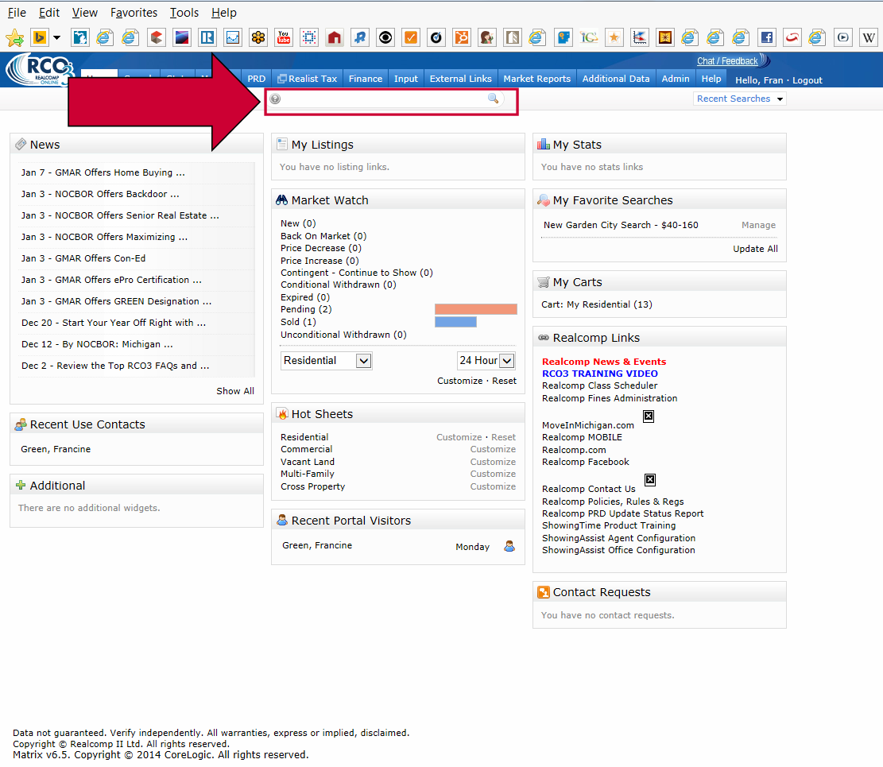The height and width of the screenshot is (767, 883).
Task: Click the blue Sold bar in Market Watch
Action: pos(455,322)
